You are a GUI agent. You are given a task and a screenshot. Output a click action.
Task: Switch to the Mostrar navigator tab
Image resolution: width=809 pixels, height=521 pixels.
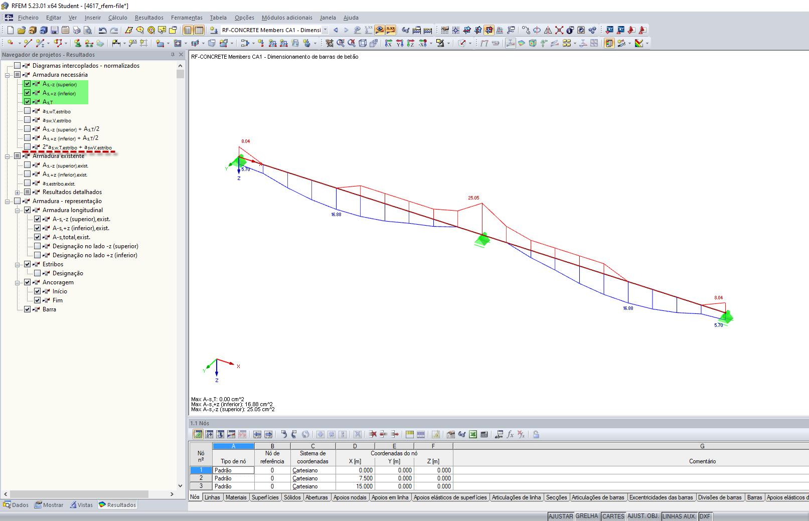coord(49,505)
